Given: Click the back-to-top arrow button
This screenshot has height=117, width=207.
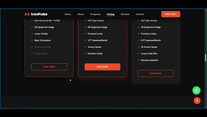Looking at the screenshot, I should coord(197,101).
